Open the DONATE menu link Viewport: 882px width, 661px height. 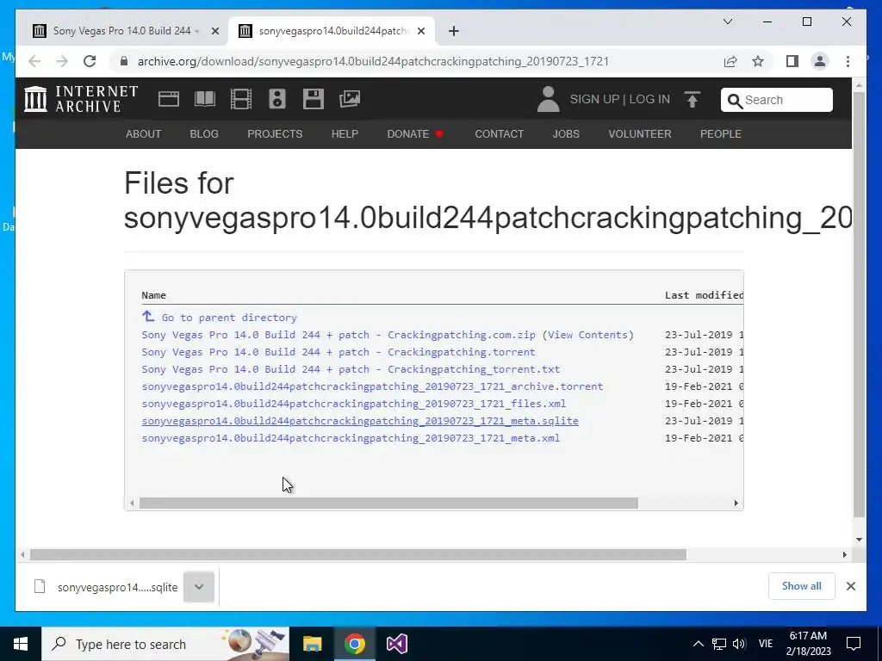(415, 133)
